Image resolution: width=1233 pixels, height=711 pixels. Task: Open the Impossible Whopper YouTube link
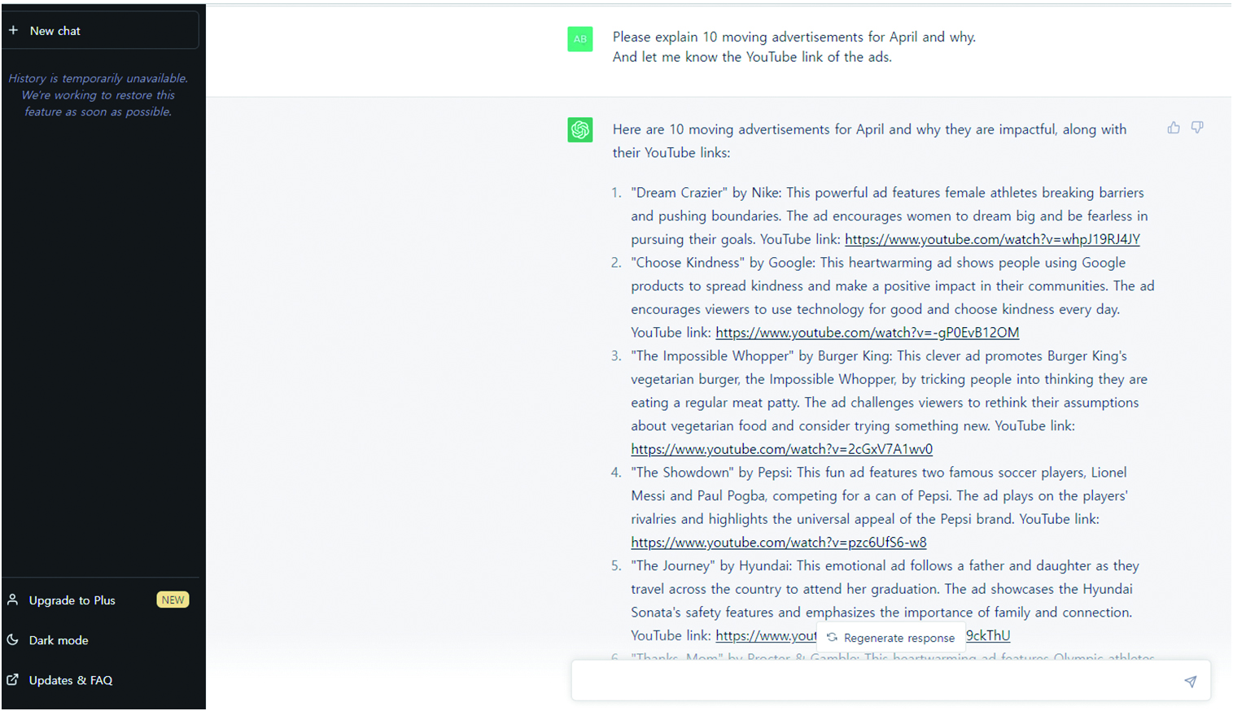click(x=781, y=449)
